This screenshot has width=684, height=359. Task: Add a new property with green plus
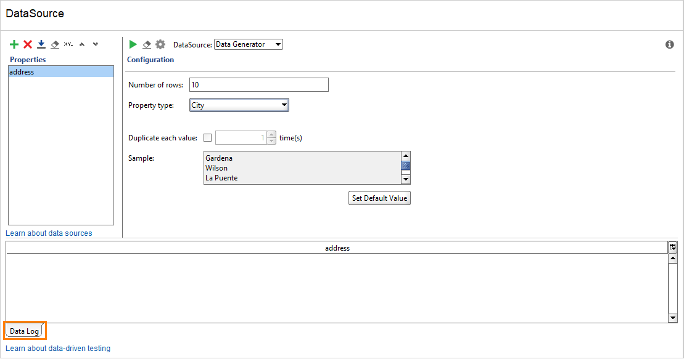pyautogui.click(x=14, y=44)
